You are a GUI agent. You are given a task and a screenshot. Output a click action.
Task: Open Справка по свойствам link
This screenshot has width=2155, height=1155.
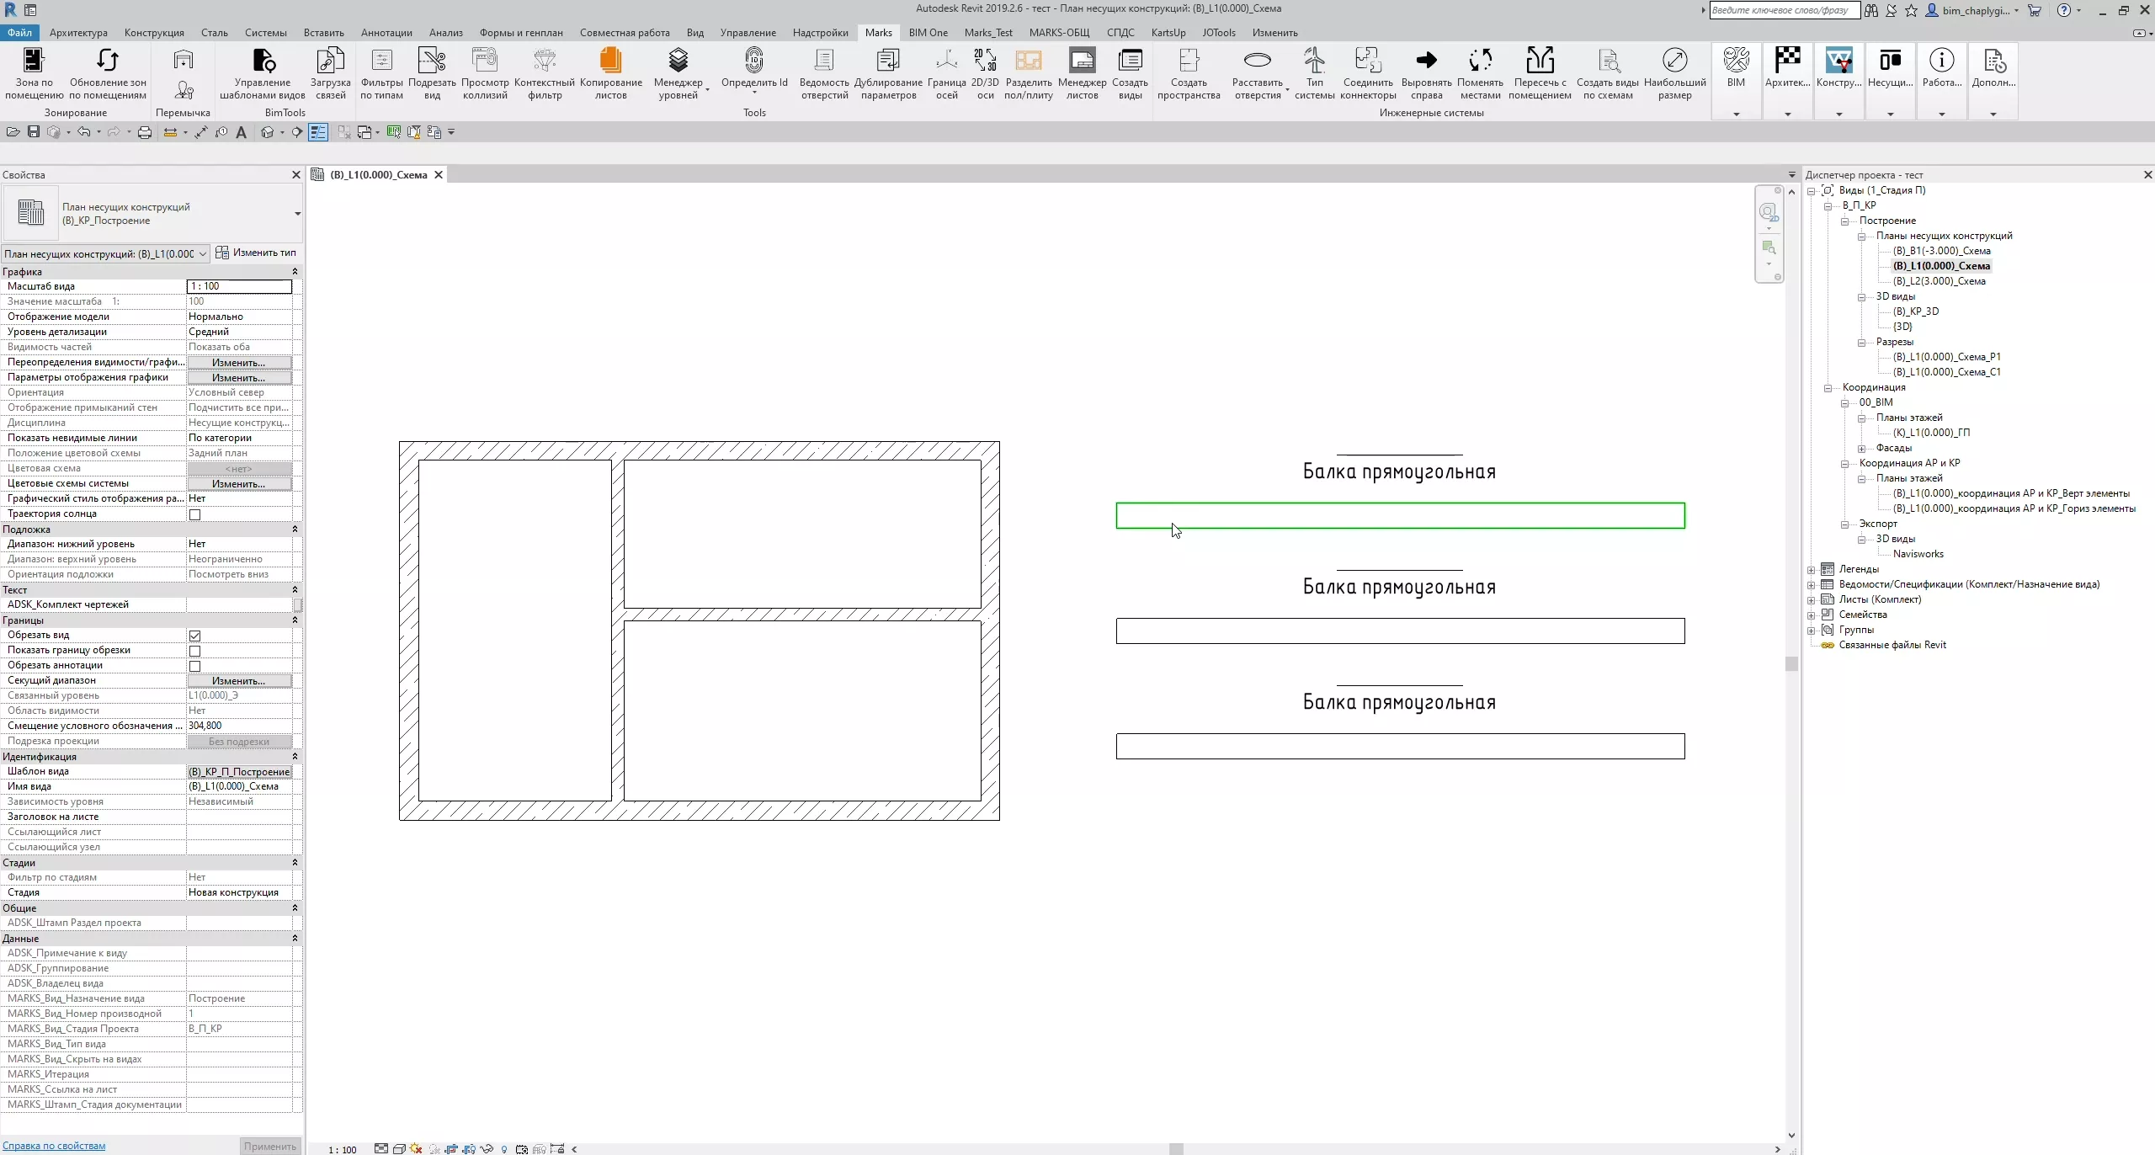54,1146
